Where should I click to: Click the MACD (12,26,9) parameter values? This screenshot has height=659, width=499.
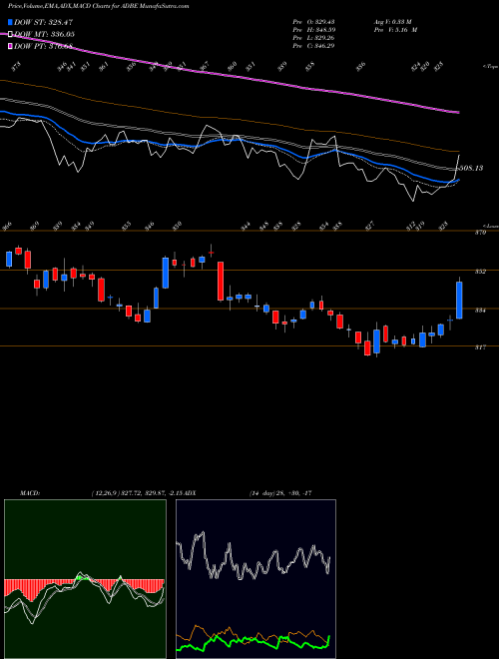tap(138, 493)
